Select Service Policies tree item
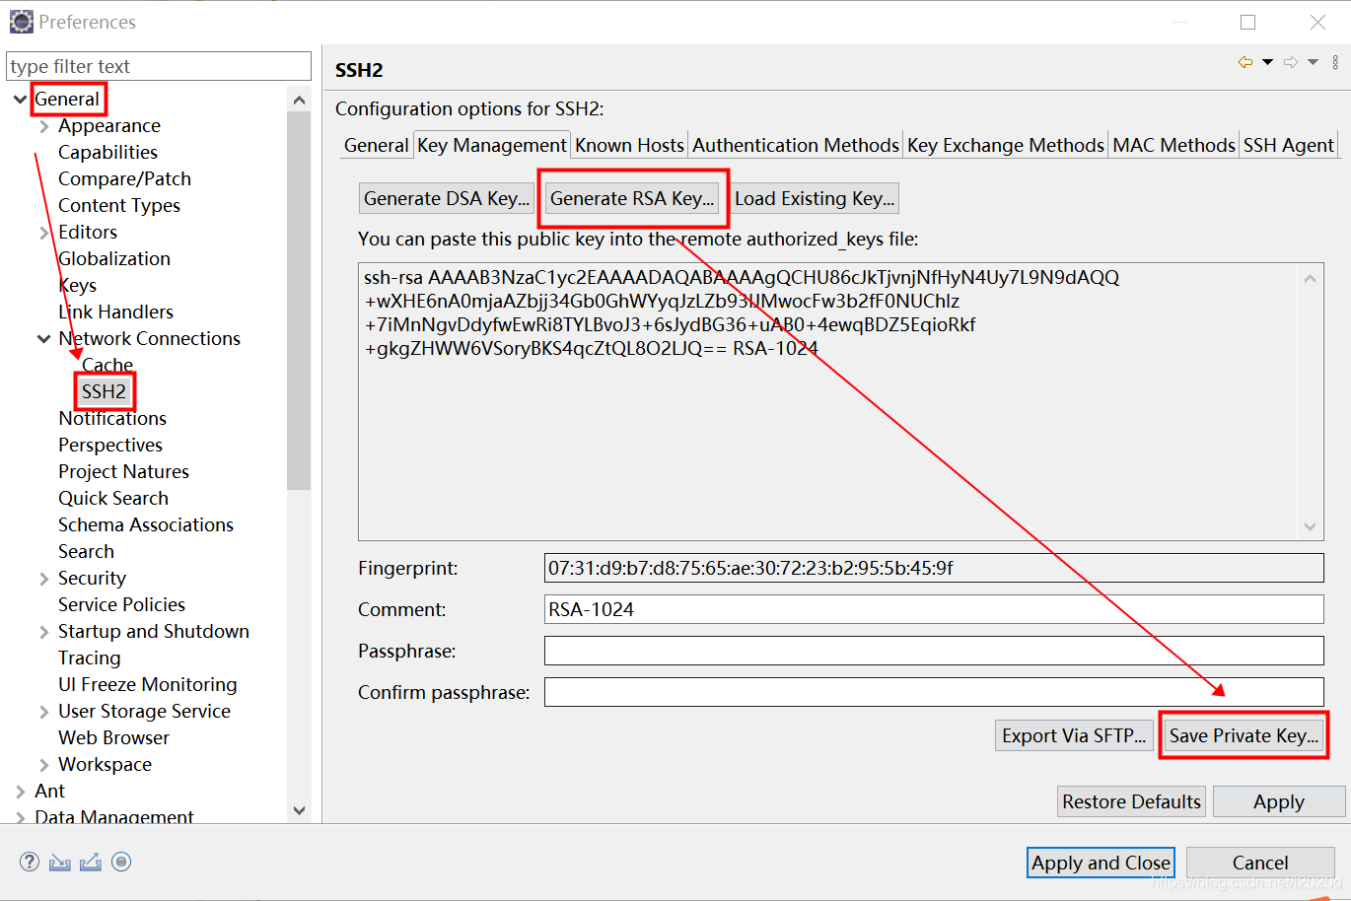 (x=121, y=604)
